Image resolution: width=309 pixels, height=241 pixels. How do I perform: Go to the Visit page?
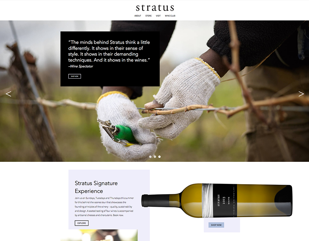coord(158,16)
